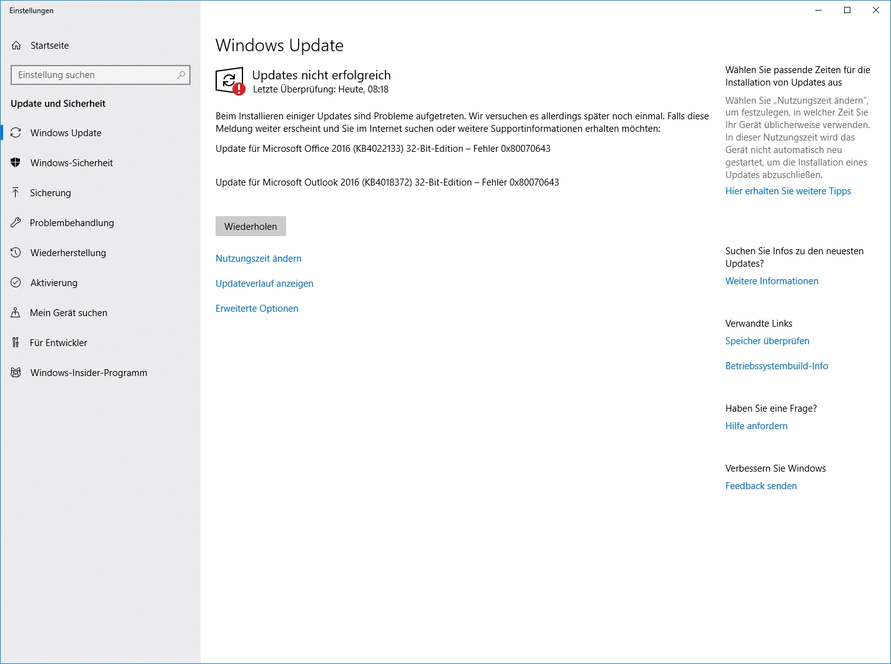
Task: Click the search magnifier icon
Action: (181, 75)
